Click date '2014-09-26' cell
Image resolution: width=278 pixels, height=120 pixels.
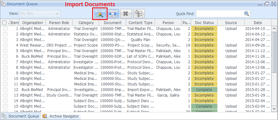click(258, 45)
